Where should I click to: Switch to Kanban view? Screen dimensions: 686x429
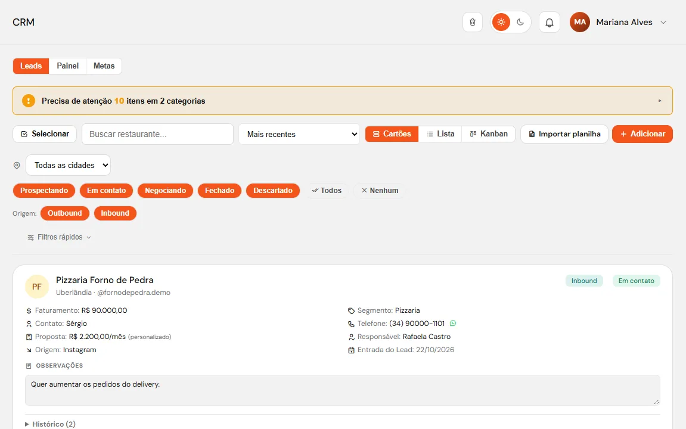pyautogui.click(x=489, y=134)
